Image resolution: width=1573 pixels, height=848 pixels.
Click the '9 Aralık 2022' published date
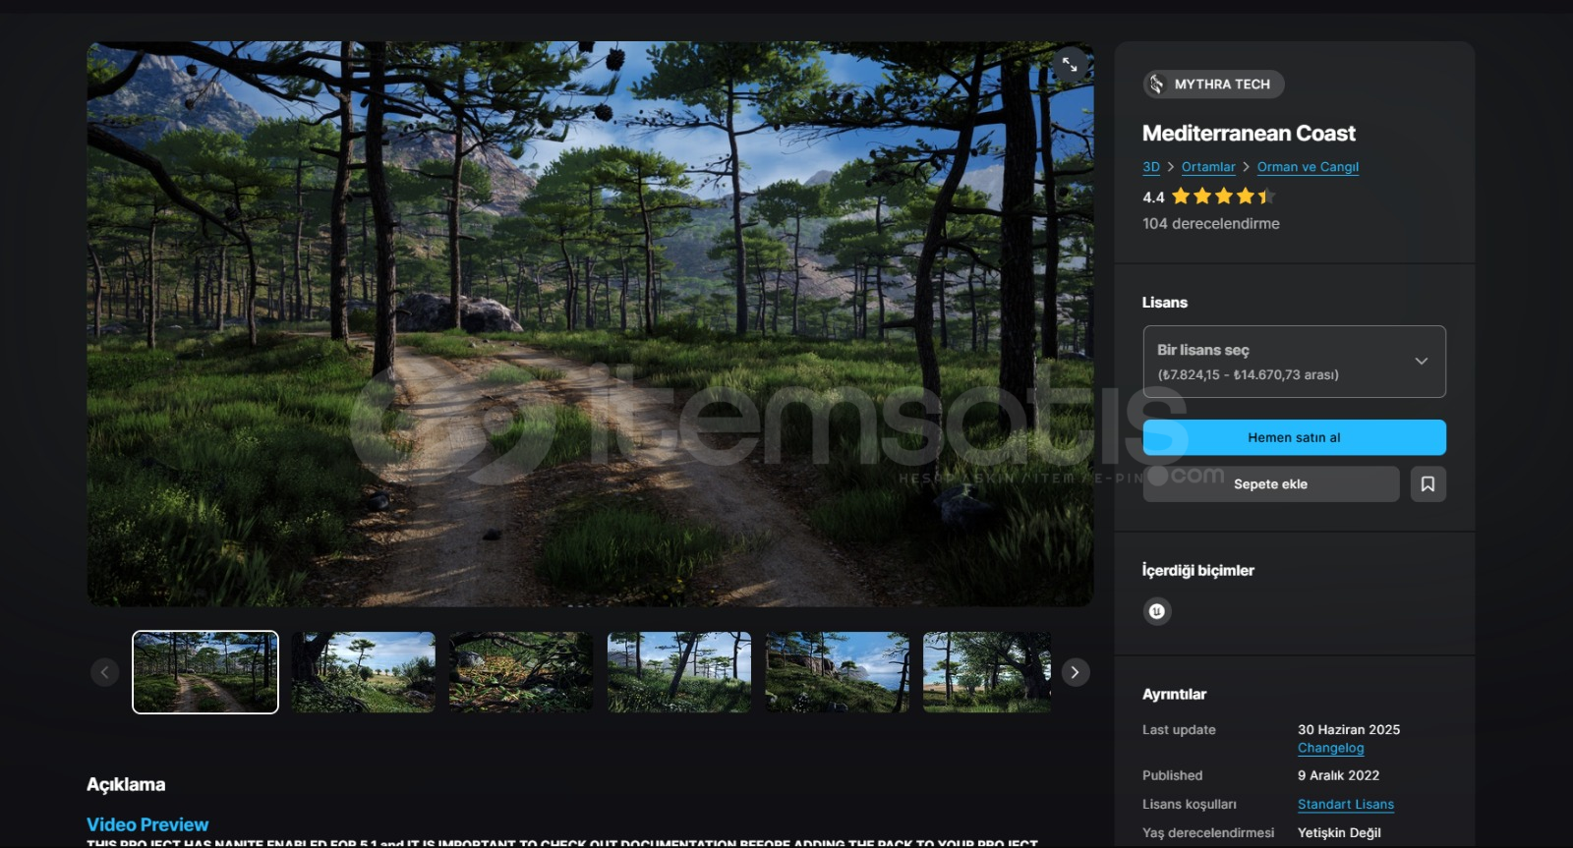tap(1338, 775)
